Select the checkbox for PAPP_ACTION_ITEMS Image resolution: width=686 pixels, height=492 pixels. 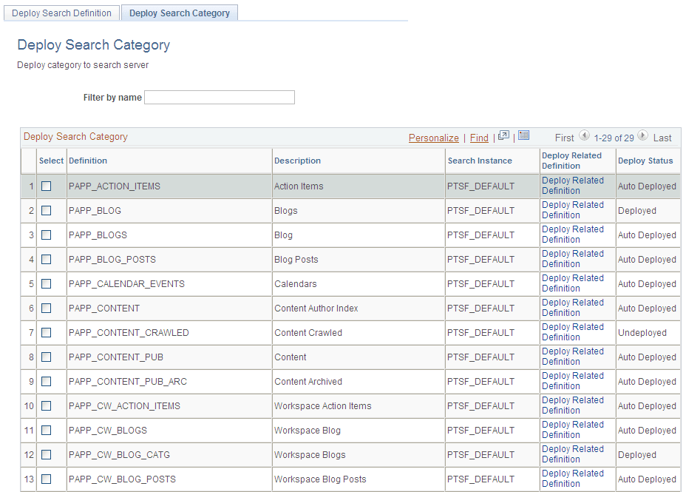tap(46, 186)
